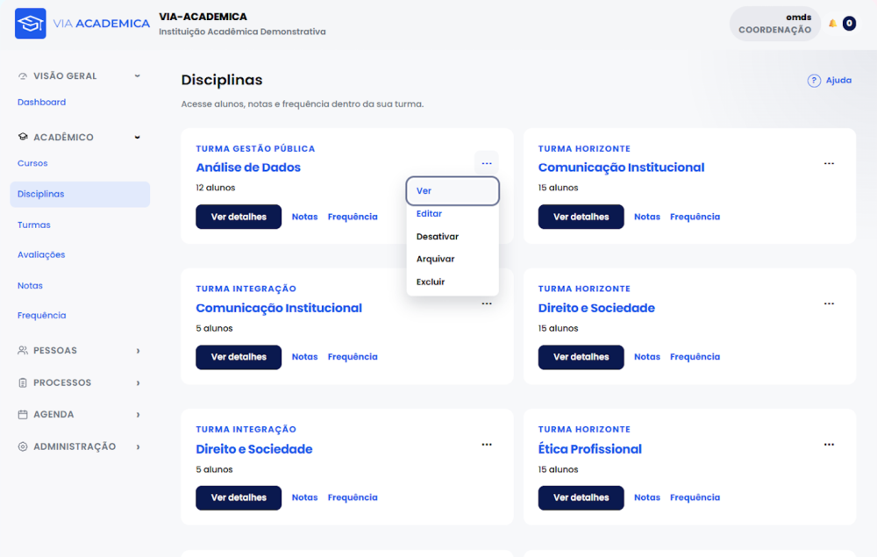Select Disciplinas in the sidebar
This screenshot has height=557, width=877.
[x=80, y=194]
